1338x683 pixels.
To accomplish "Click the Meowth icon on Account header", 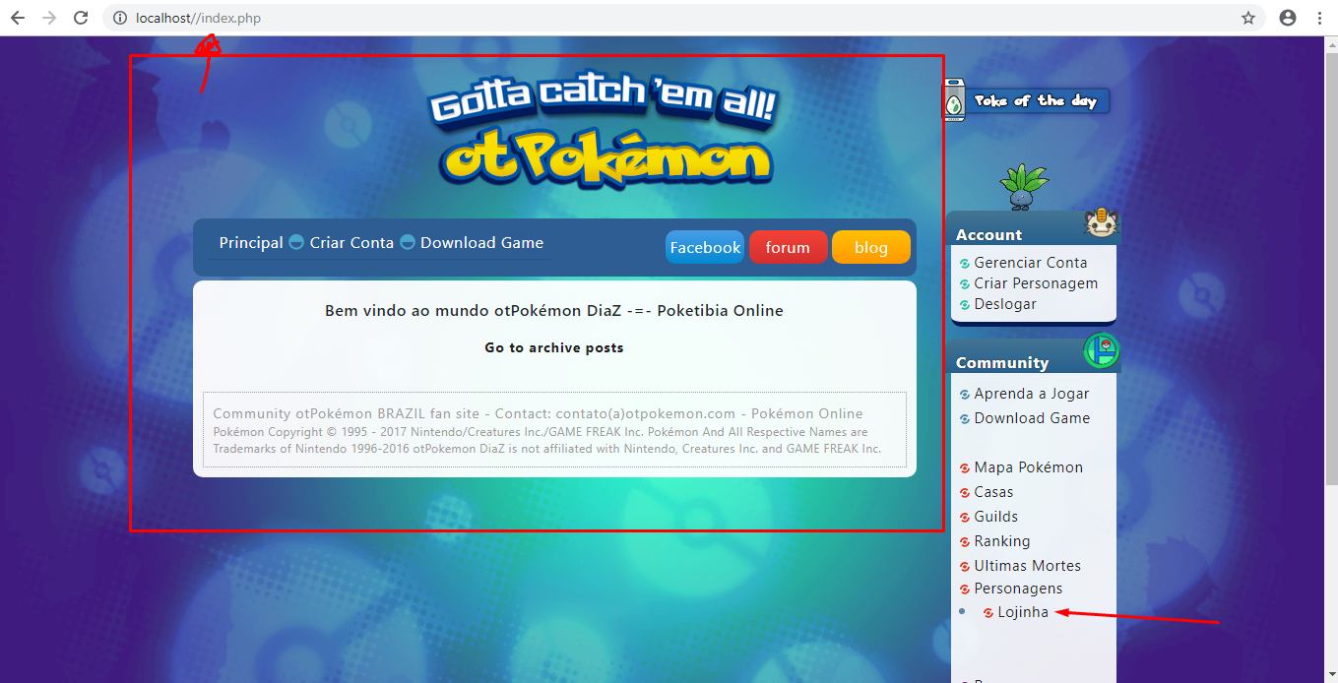I will tap(1103, 223).
